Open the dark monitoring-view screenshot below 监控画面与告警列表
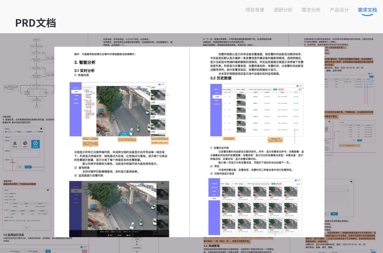The height and width of the screenshot is (253, 383). (119, 209)
